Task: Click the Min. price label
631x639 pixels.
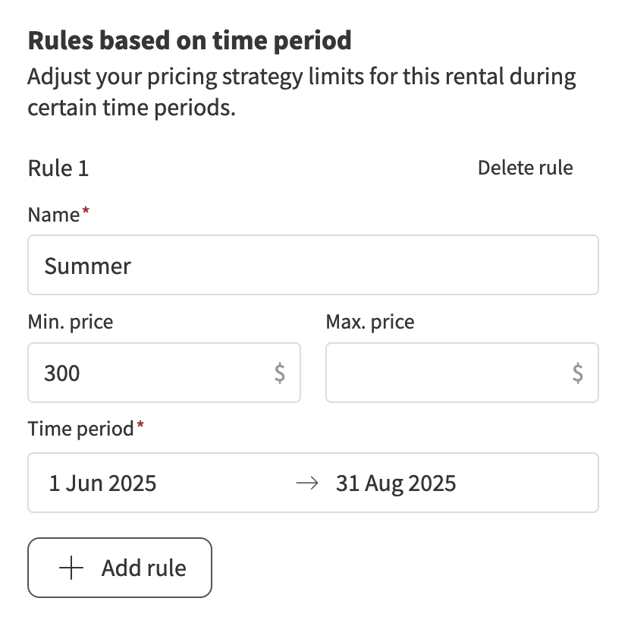Action: pyautogui.click(x=70, y=322)
